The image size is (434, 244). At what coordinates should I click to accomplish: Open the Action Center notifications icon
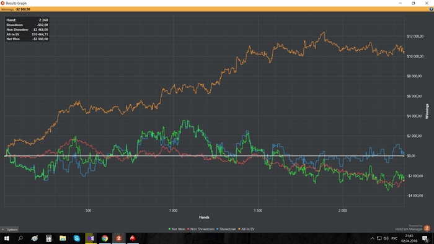[x=425, y=238]
